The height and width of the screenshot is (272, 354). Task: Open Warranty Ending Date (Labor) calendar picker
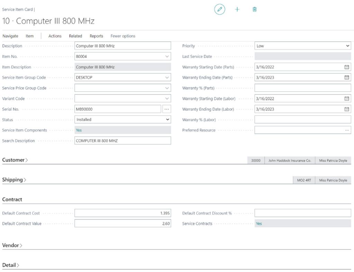(347, 109)
